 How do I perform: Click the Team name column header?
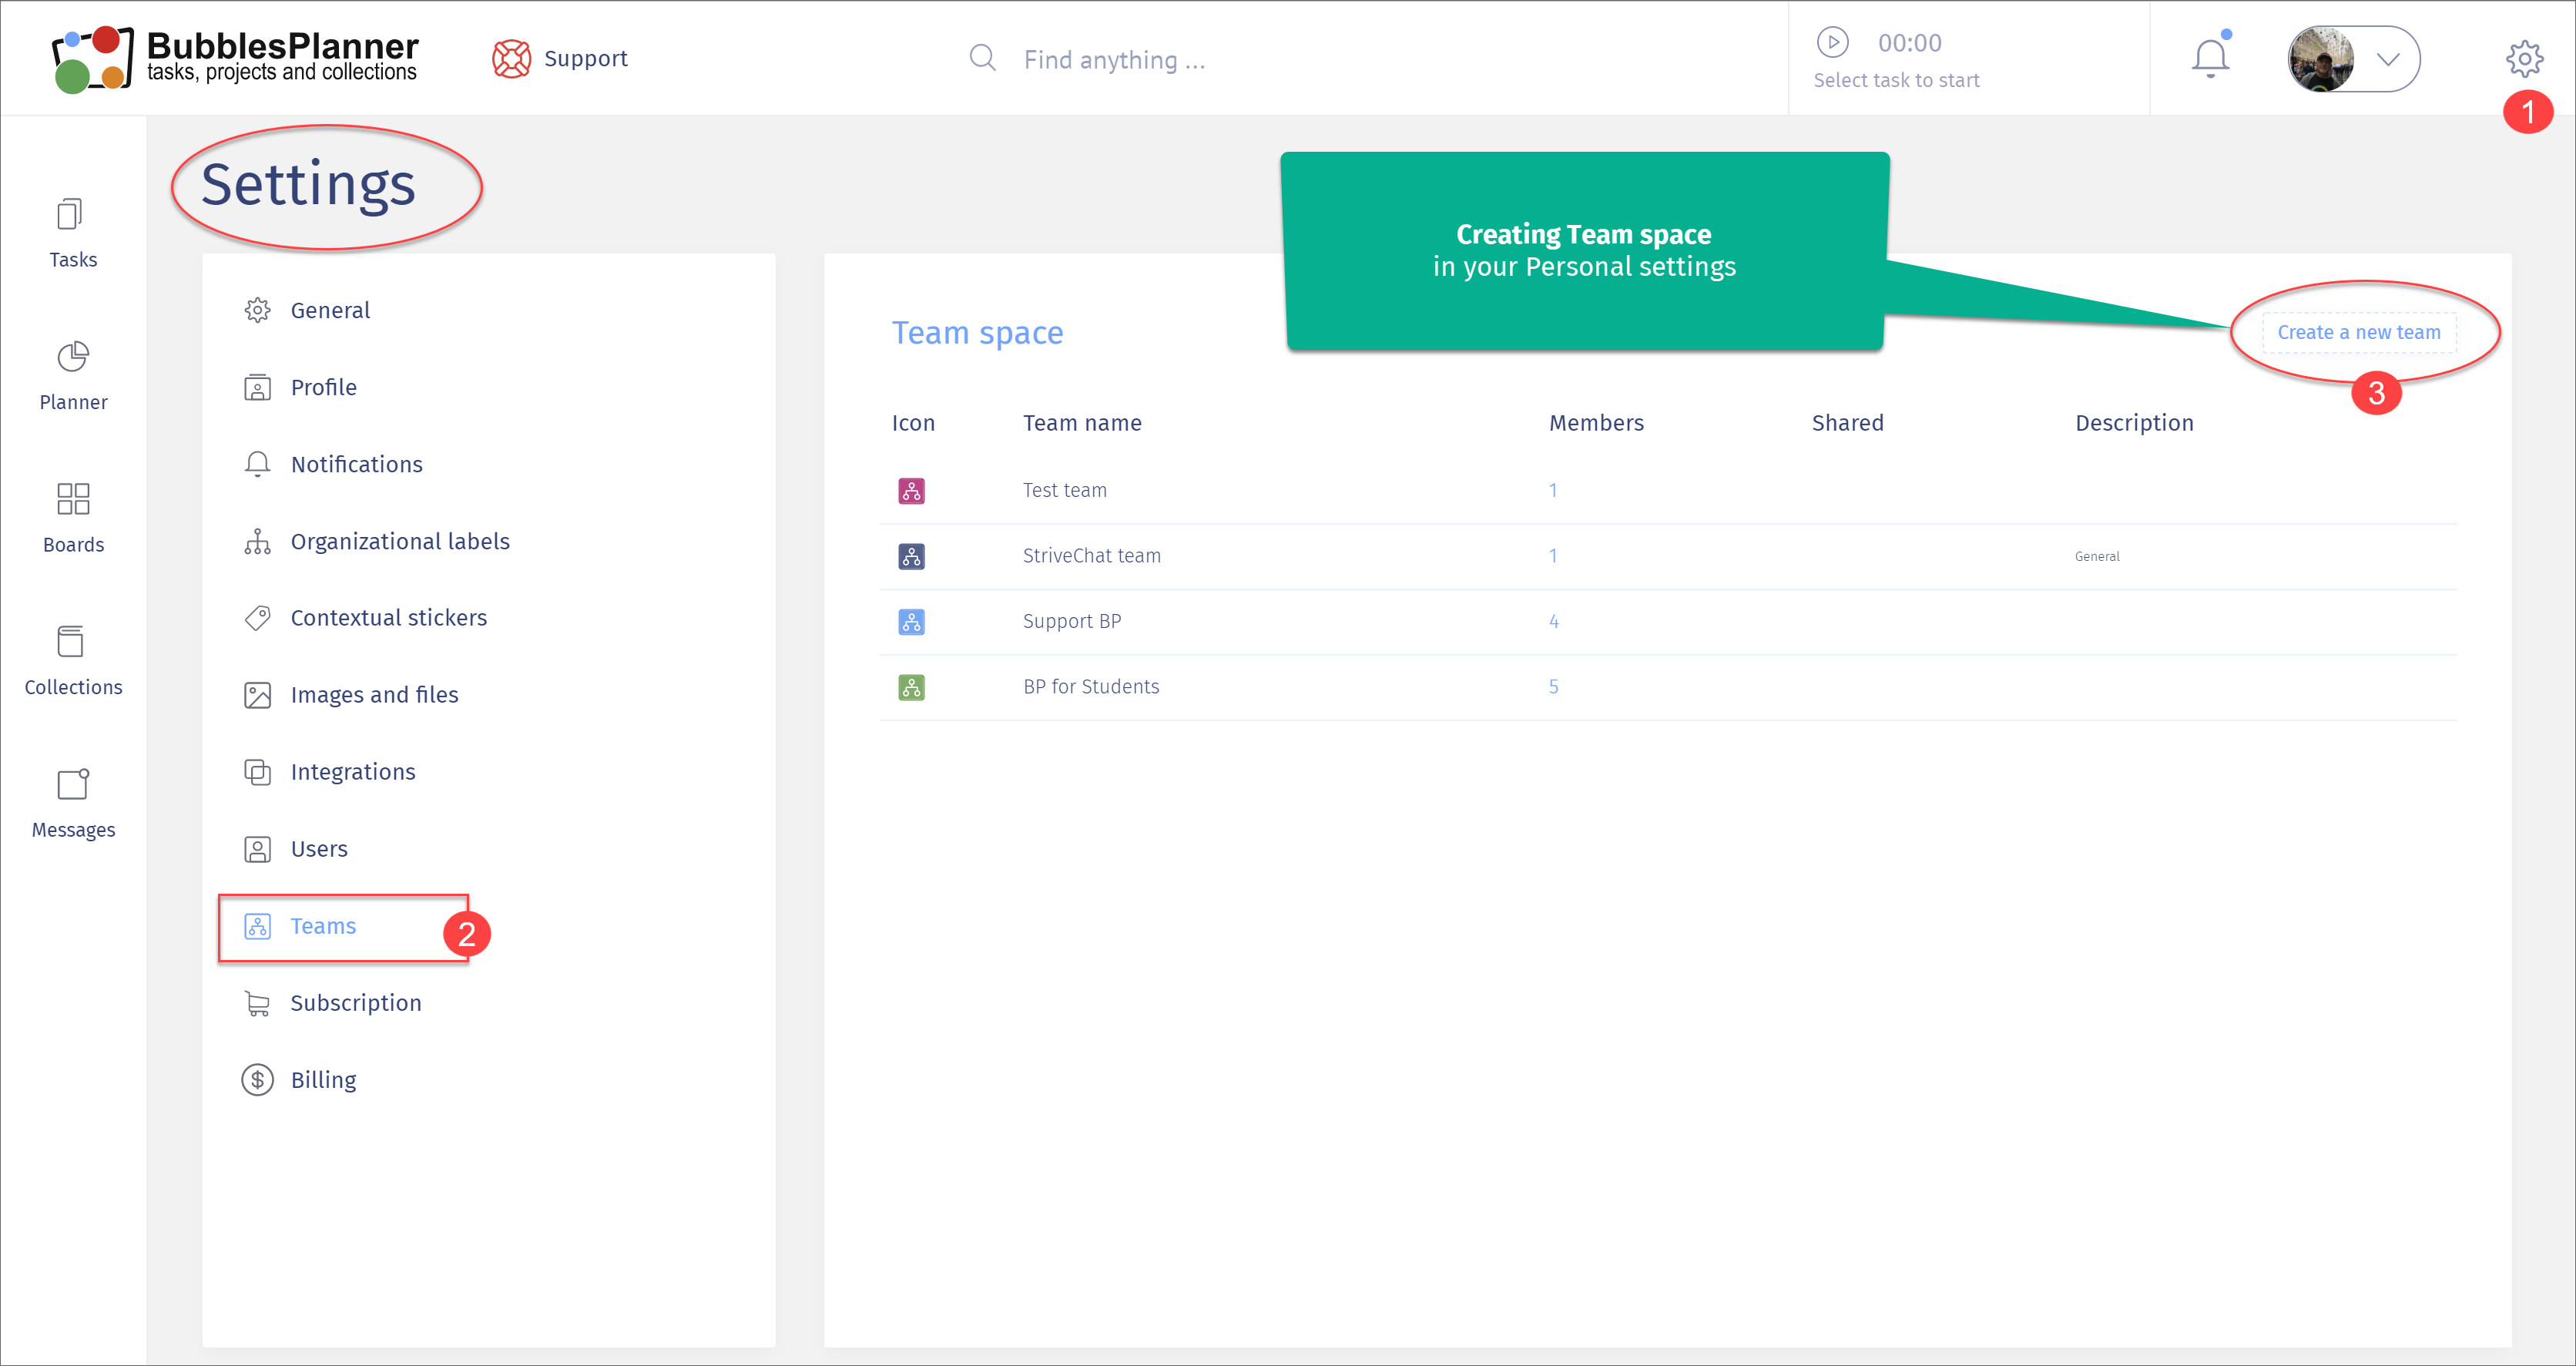click(x=1081, y=423)
